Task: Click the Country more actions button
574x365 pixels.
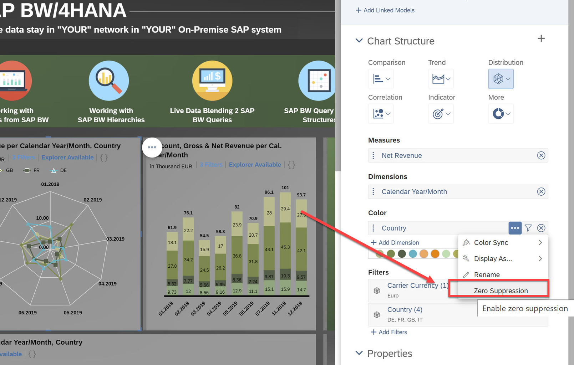Action: [x=515, y=228]
